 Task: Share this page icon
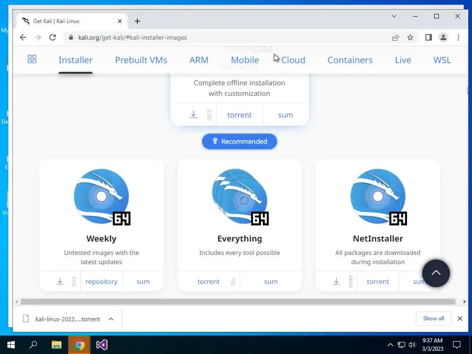coord(395,37)
